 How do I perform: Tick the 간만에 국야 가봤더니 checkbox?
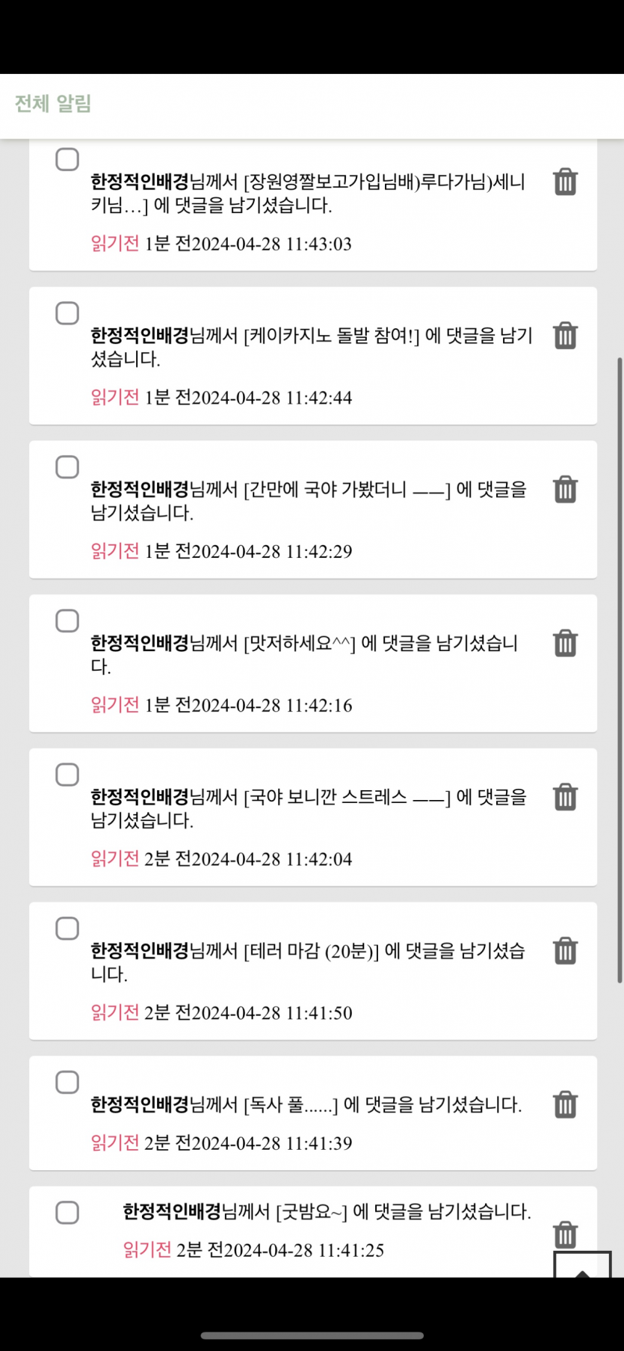(x=67, y=467)
